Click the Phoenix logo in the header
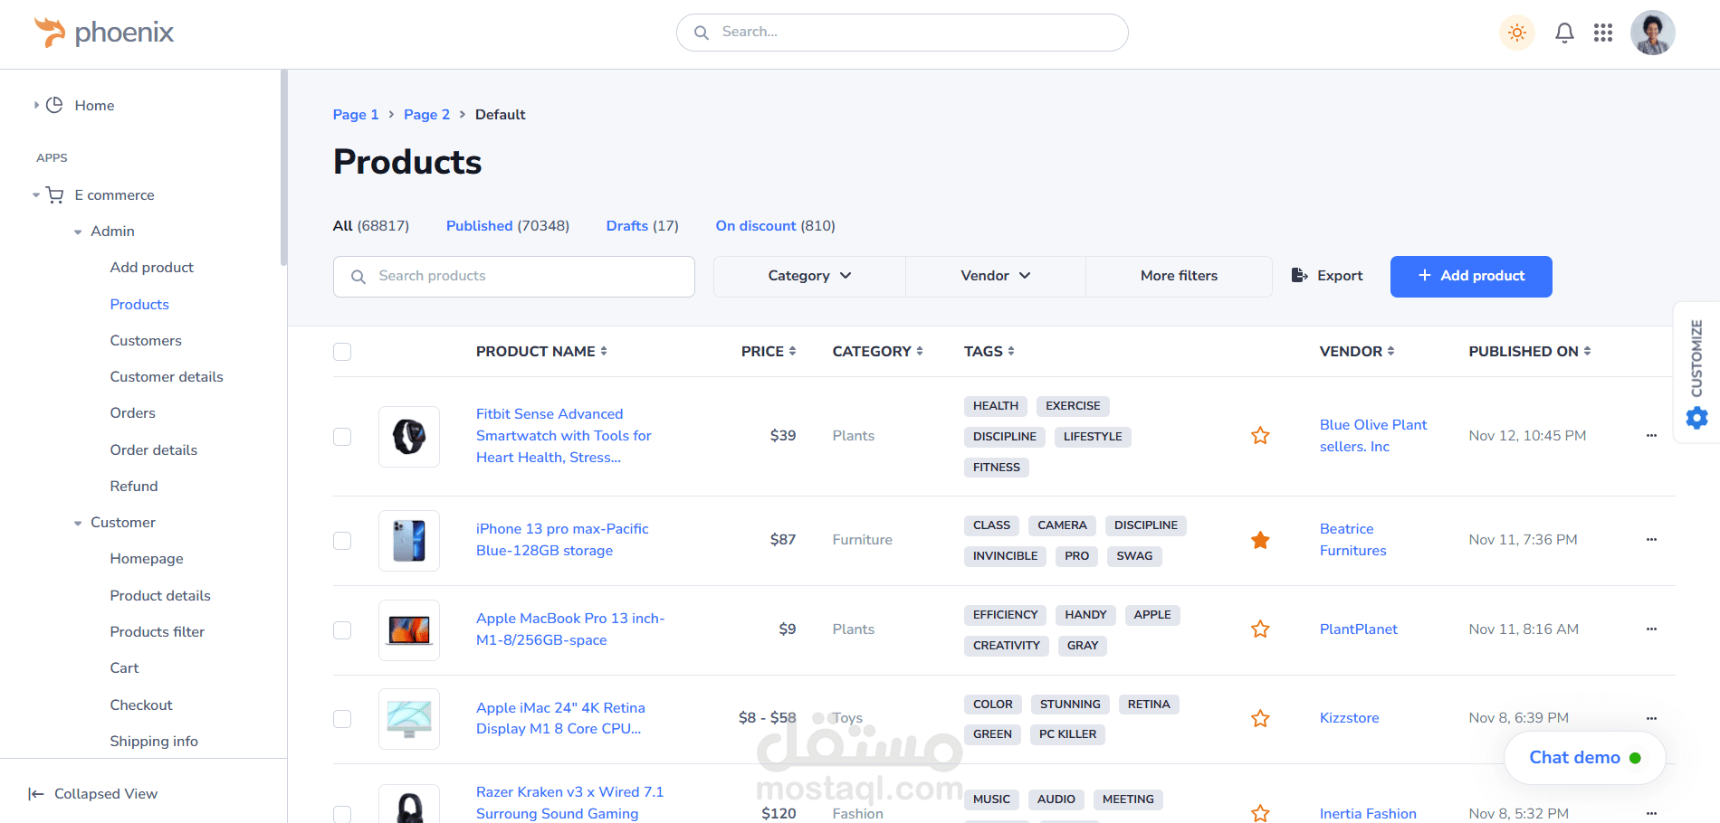 pos(103,33)
